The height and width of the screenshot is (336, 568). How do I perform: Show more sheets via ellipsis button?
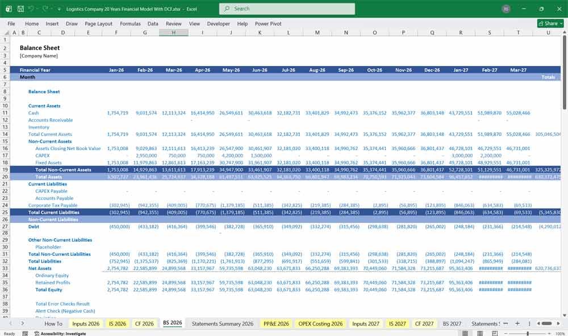point(506,323)
